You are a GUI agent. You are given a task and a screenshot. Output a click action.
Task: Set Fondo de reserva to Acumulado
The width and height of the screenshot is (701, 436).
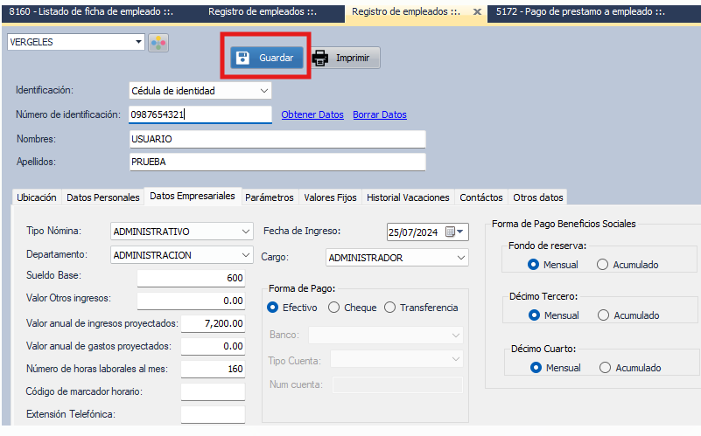tap(602, 265)
